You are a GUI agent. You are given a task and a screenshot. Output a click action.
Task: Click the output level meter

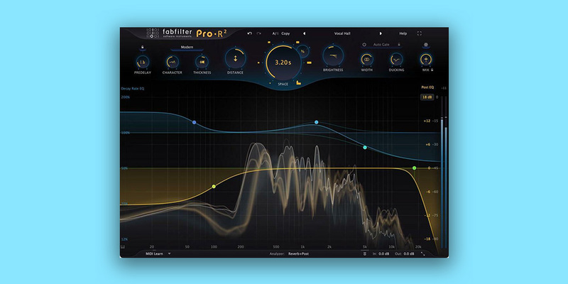coord(444,172)
